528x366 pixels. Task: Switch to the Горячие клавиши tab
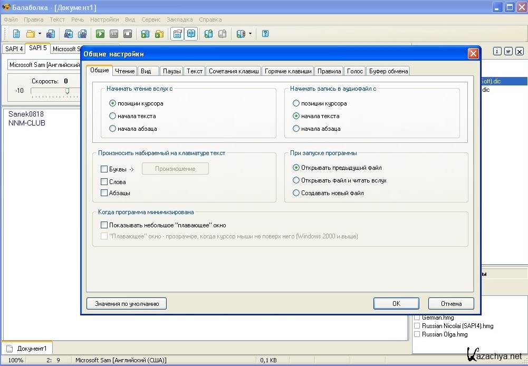coord(288,71)
